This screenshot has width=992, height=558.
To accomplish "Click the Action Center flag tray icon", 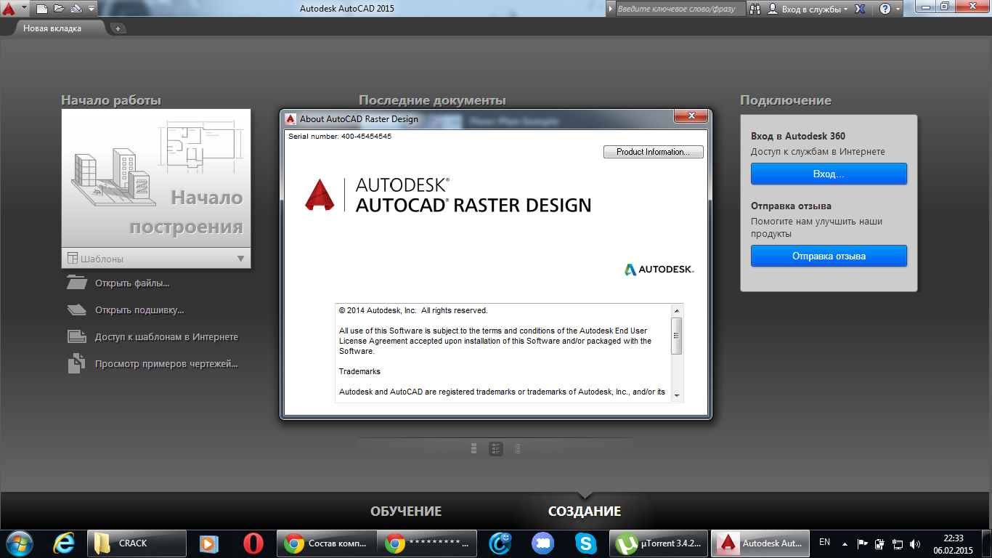I will (x=863, y=543).
